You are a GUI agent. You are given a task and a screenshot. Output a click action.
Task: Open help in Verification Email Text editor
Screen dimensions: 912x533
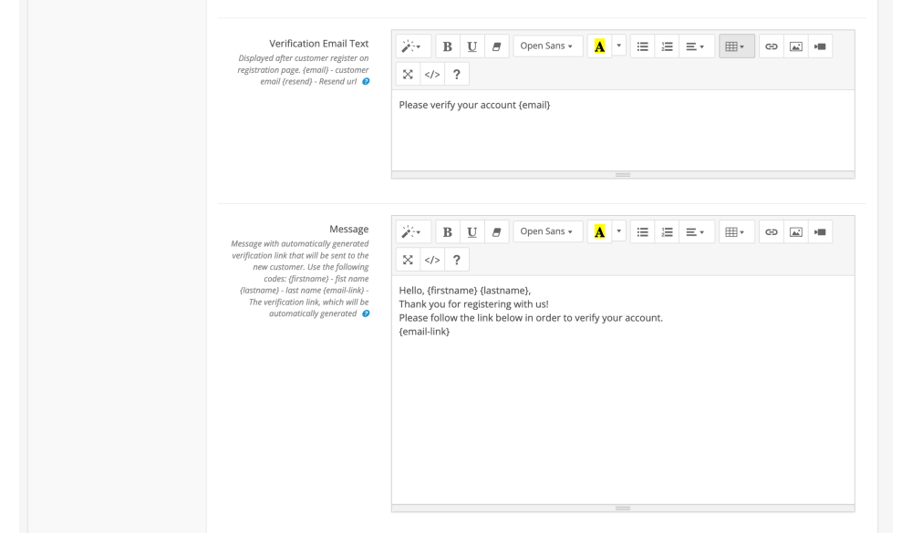coord(457,74)
